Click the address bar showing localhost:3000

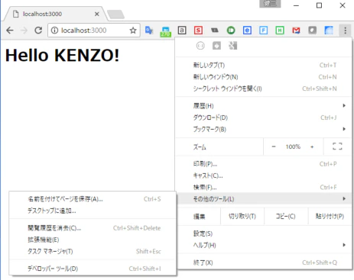pos(93,31)
